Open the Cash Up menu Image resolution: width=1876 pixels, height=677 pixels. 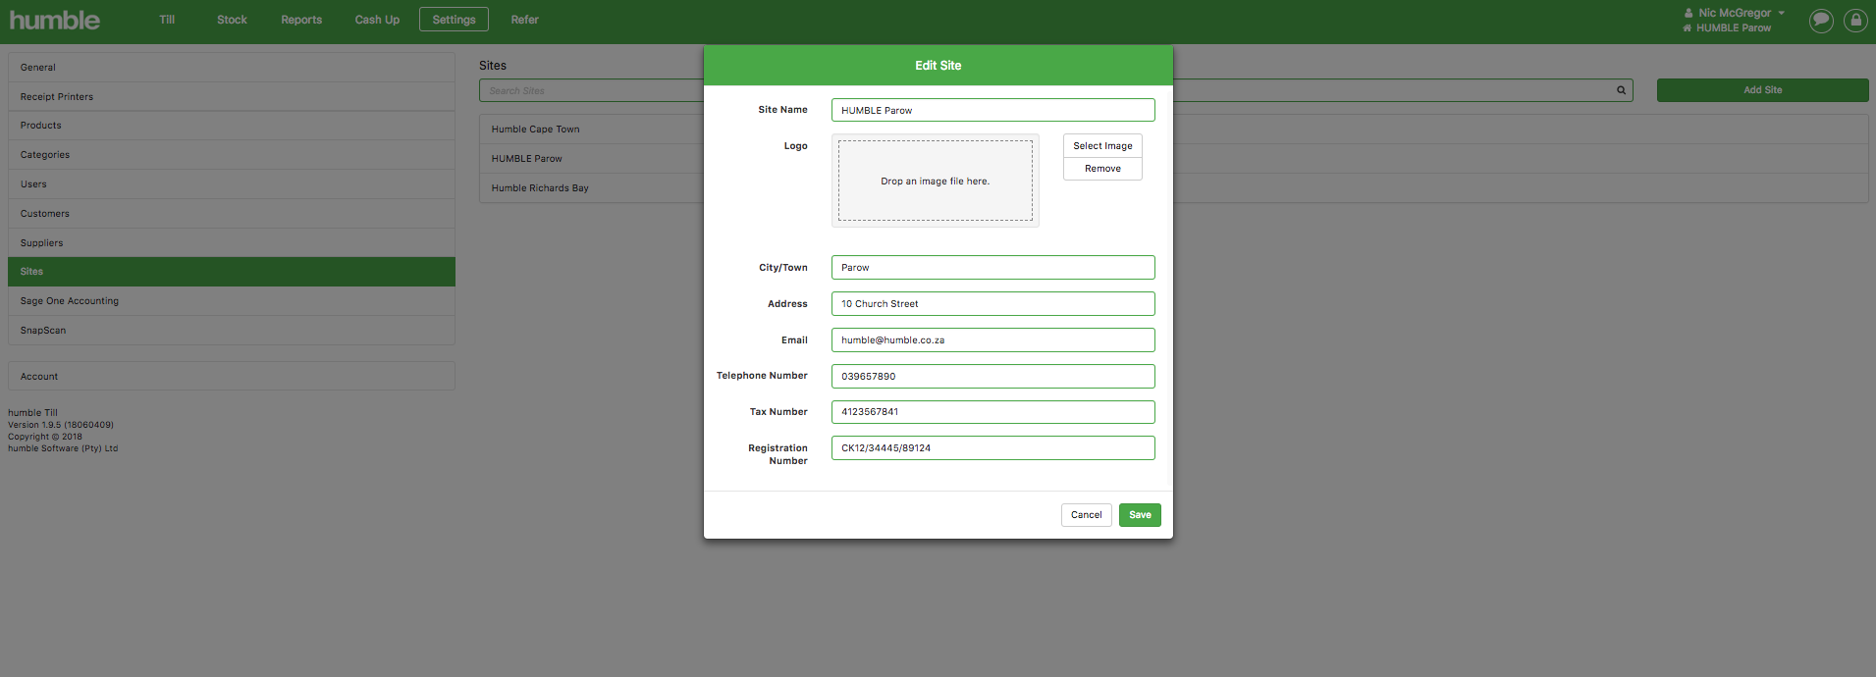click(x=377, y=20)
